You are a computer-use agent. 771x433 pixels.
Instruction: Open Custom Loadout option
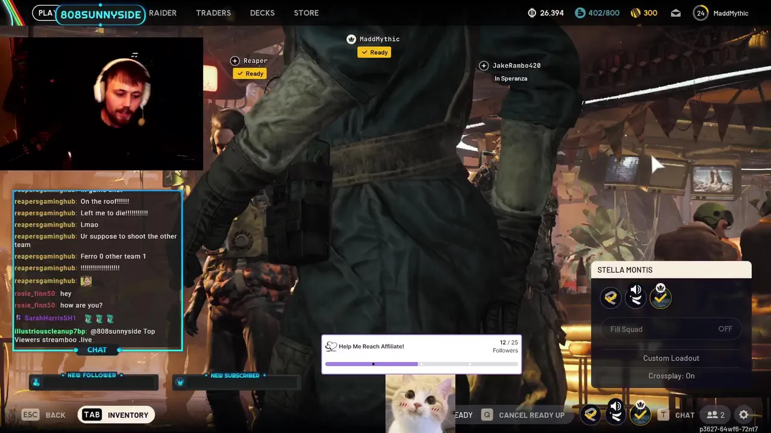[x=671, y=358]
